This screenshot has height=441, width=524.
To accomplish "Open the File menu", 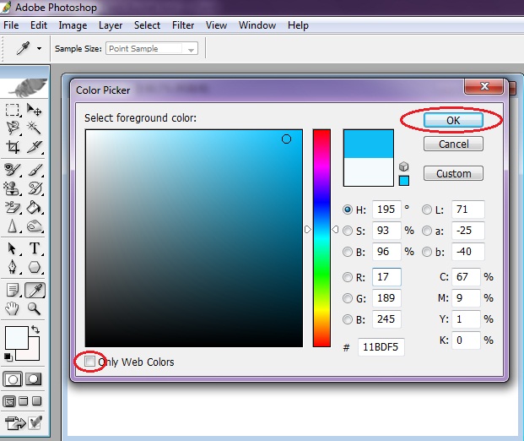I will 11,25.
